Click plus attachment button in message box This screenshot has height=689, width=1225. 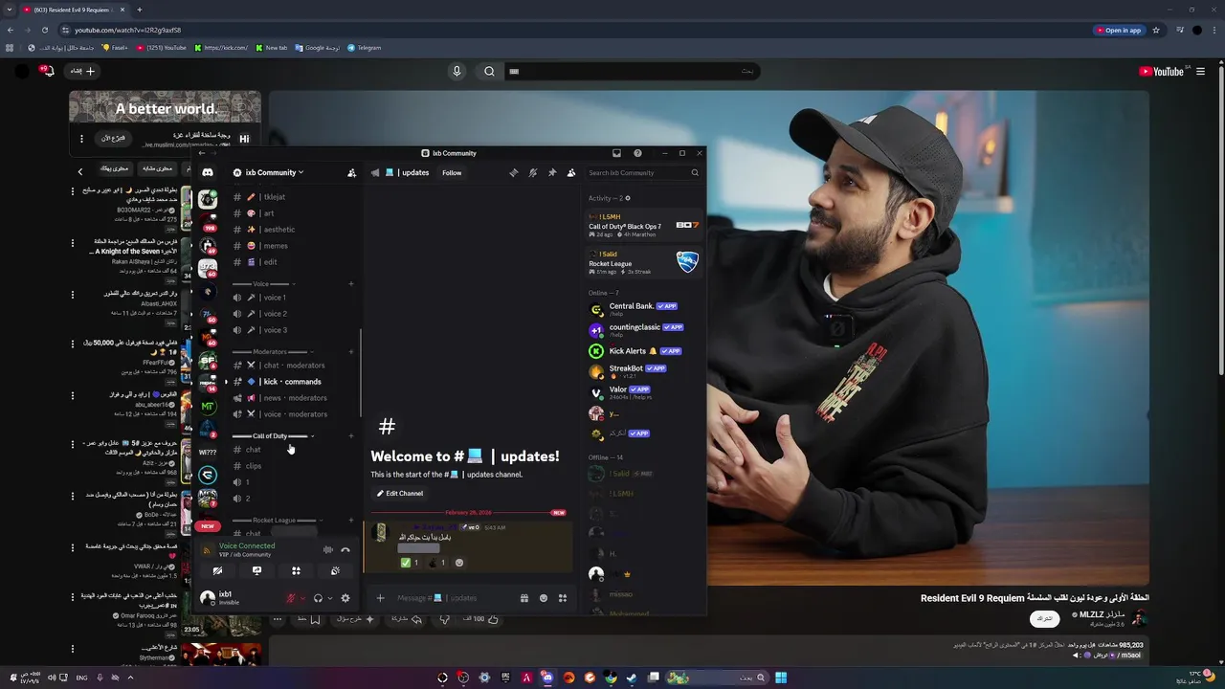(x=380, y=598)
